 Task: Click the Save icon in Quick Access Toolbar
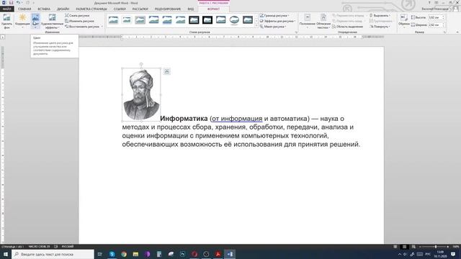coord(12,3)
